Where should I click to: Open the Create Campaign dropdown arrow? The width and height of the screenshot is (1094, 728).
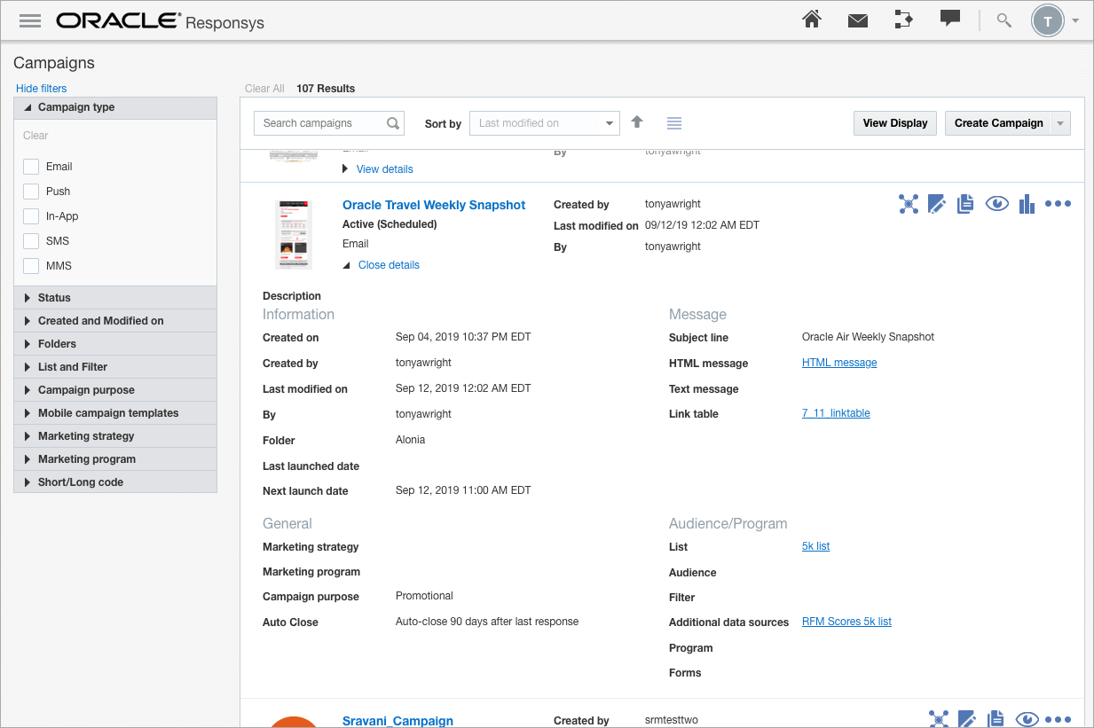pyautogui.click(x=1060, y=123)
